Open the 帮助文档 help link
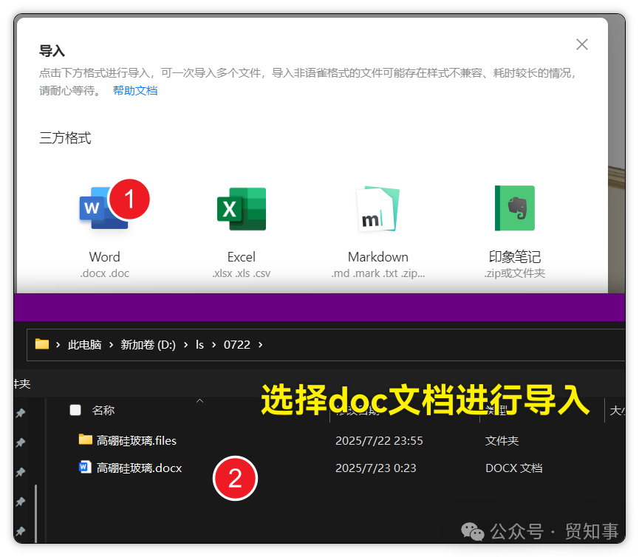639x557 pixels. pyautogui.click(x=135, y=90)
